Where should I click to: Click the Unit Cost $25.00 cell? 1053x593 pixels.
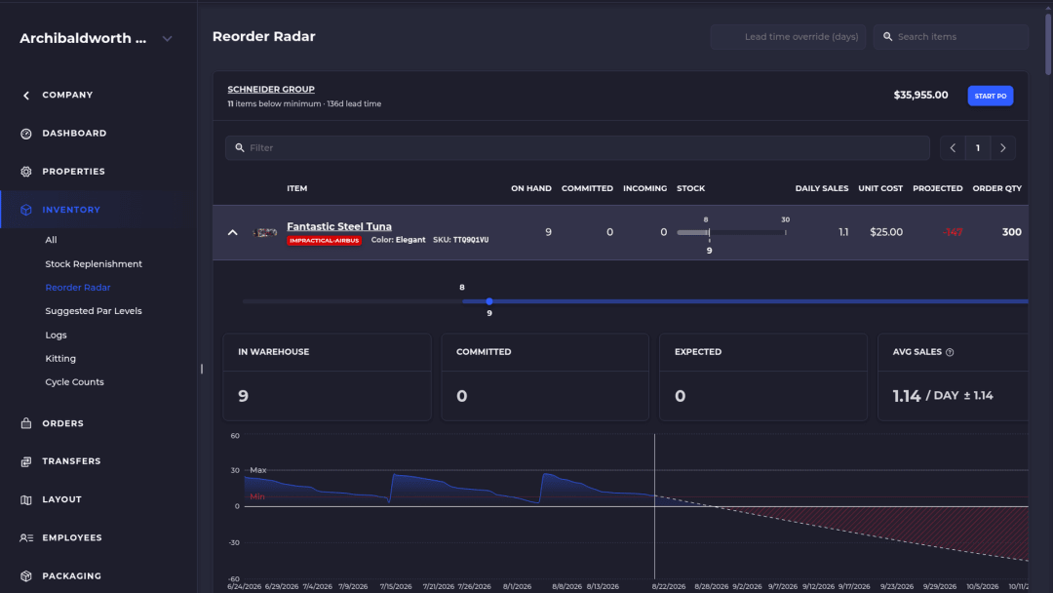coord(885,232)
